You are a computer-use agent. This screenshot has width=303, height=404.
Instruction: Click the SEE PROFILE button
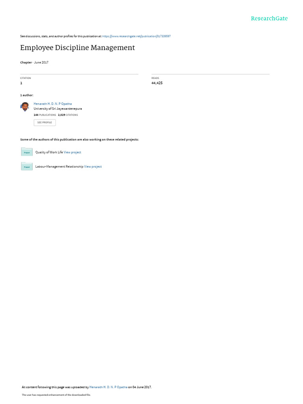coord(45,123)
